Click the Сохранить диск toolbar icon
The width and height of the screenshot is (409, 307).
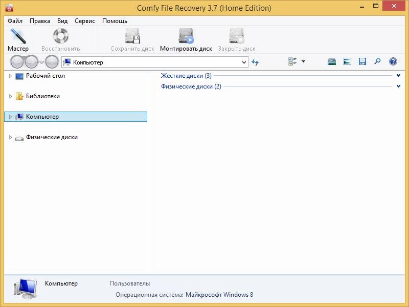point(132,36)
